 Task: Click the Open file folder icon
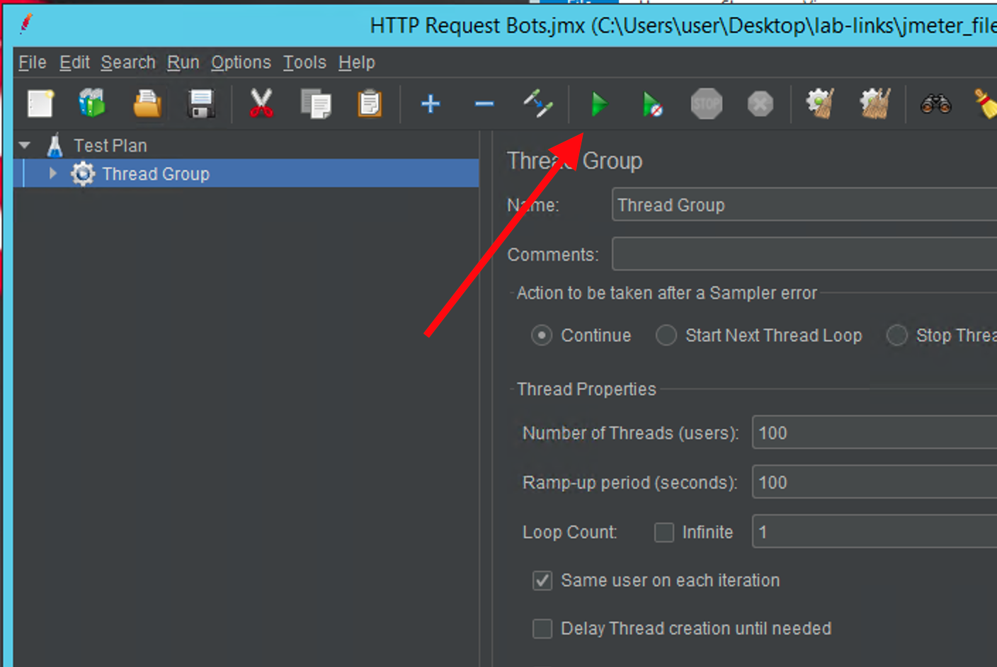[147, 104]
